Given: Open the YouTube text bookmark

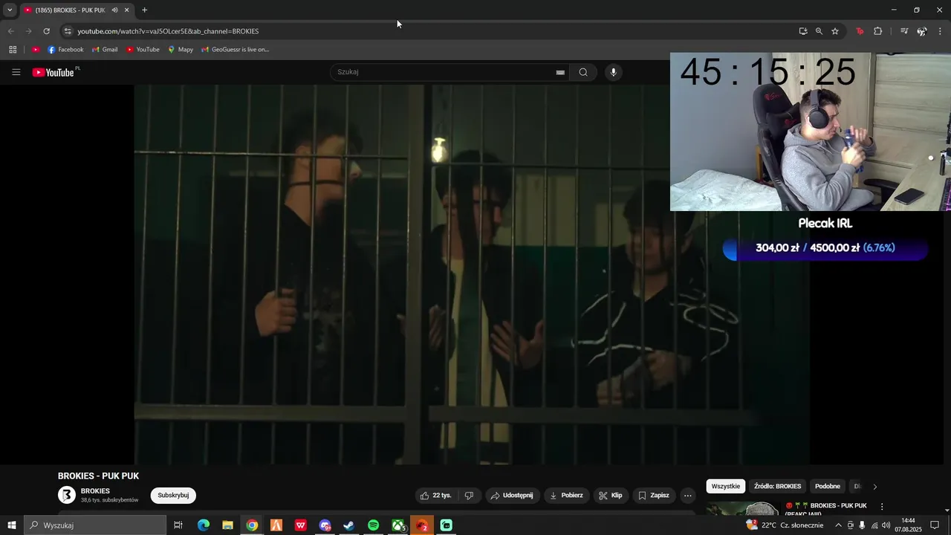Looking at the screenshot, I should (143, 50).
